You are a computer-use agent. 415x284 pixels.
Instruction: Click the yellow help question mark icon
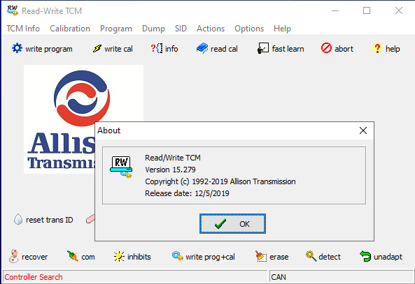point(377,48)
